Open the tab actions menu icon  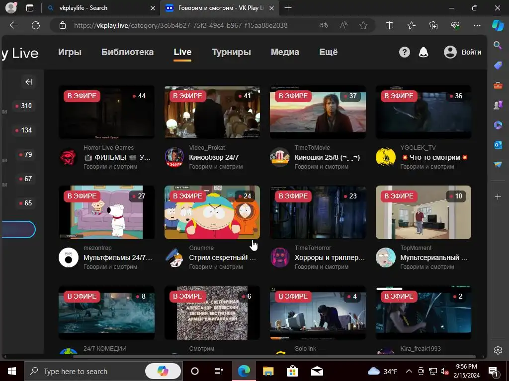[x=29, y=8]
